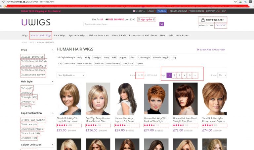The height and width of the screenshot is (150, 254).
Task: Enable the Lace Front cap filter
Action: click(22, 134)
